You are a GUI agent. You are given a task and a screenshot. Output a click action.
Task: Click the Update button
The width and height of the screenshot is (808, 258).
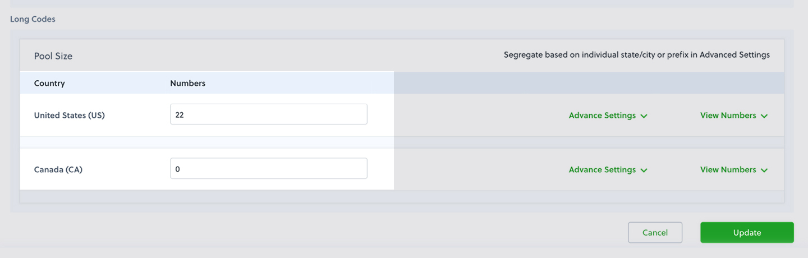[747, 233]
